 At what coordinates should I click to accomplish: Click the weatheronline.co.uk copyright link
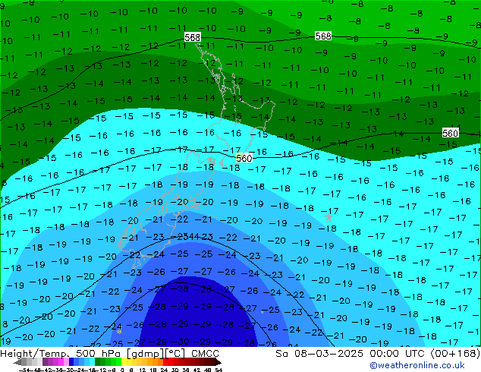click(417, 365)
